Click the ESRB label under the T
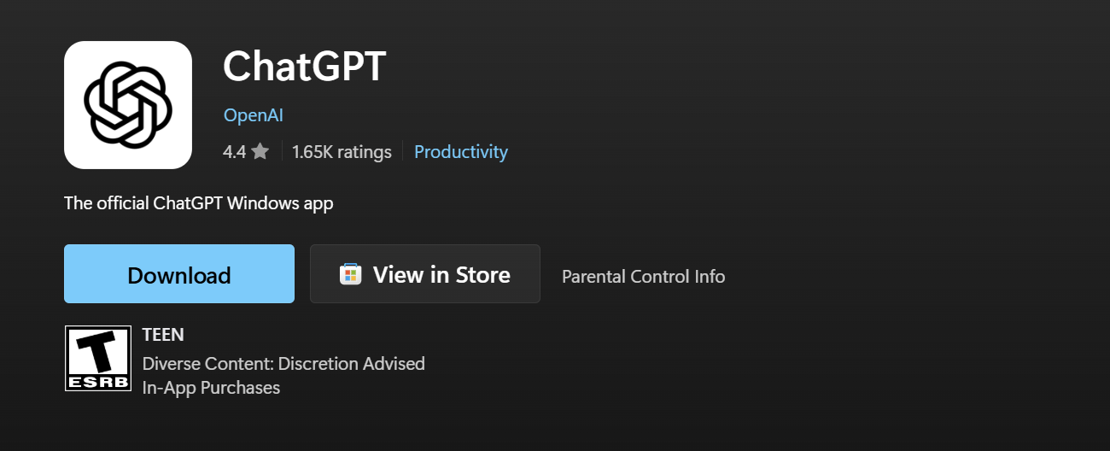 coord(98,382)
